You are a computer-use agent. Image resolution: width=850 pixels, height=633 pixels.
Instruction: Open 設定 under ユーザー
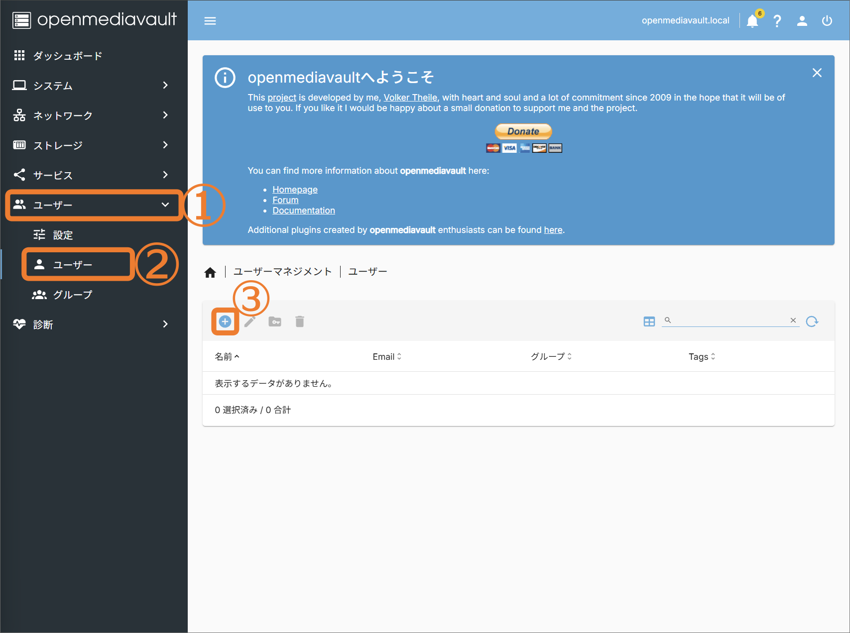click(x=94, y=235)
